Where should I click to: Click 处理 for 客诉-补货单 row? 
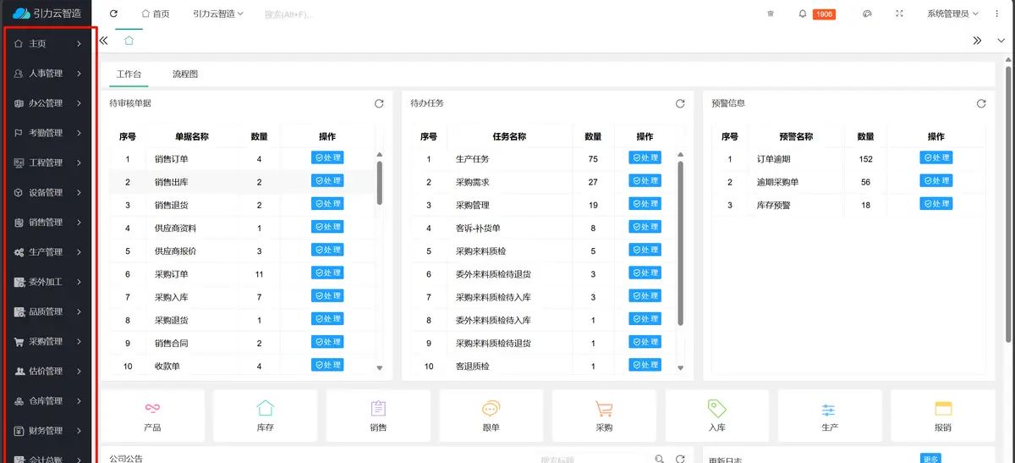[645, 226]
